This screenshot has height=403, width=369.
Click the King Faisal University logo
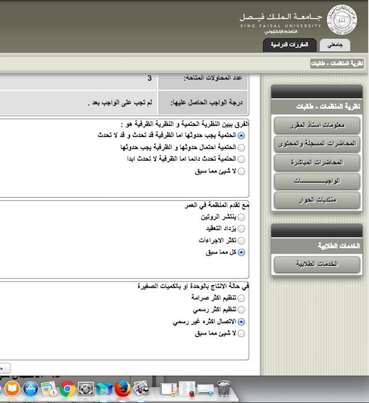click(x=342, y=20)
